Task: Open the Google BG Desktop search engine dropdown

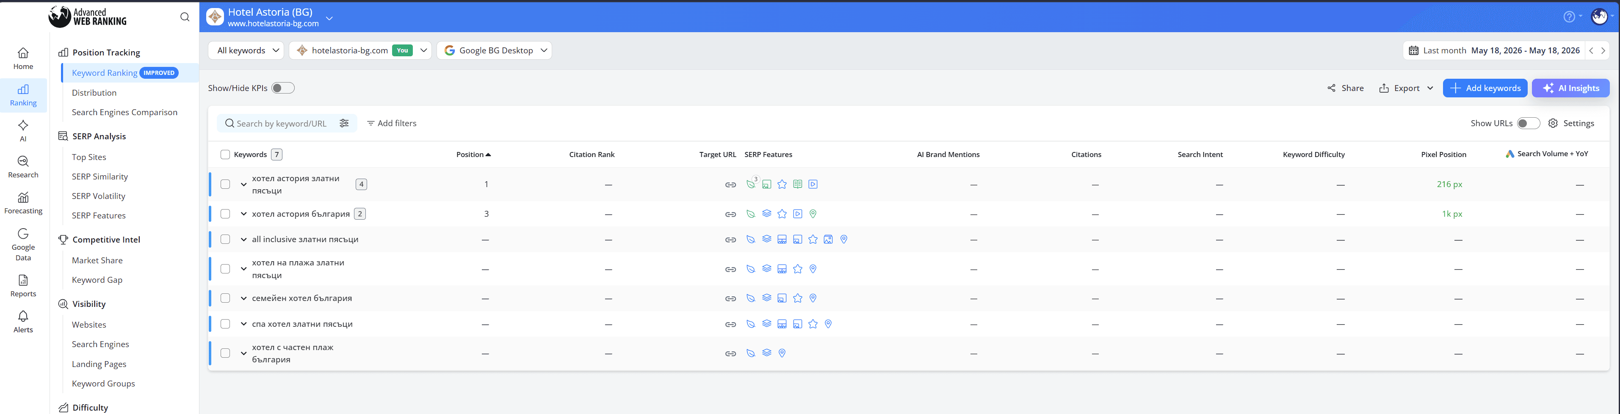Action: 494,50
